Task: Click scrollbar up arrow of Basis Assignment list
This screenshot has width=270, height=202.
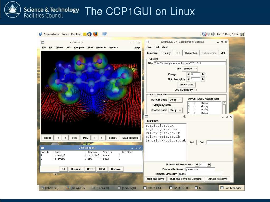Action: pos(224,103)
